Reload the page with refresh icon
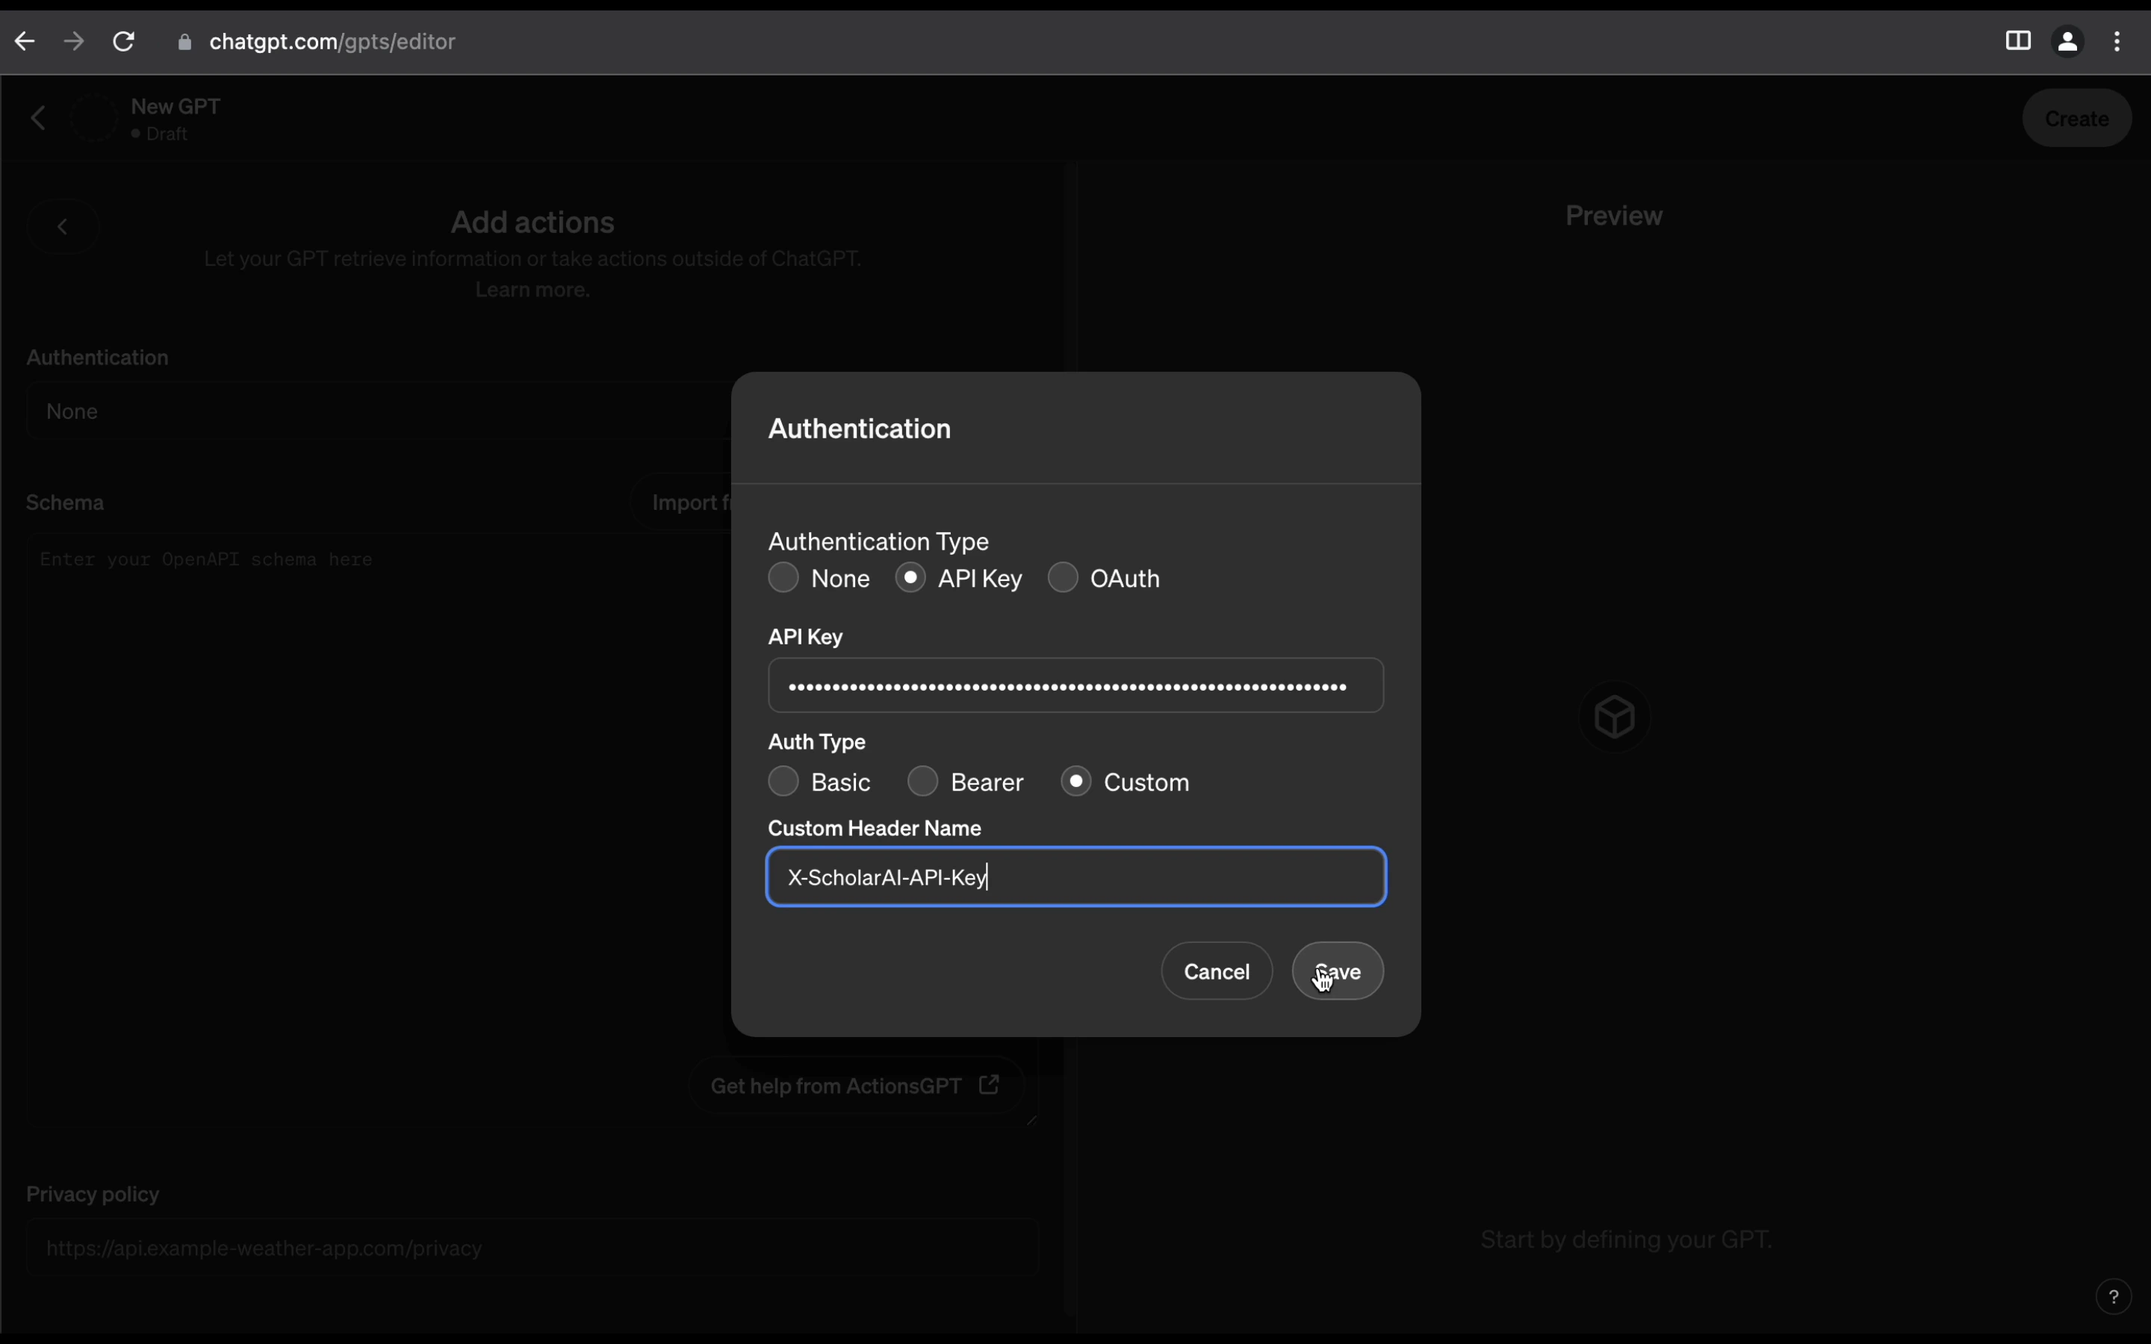Viewport: 2151px width, 1344px height. pos(123,42)
